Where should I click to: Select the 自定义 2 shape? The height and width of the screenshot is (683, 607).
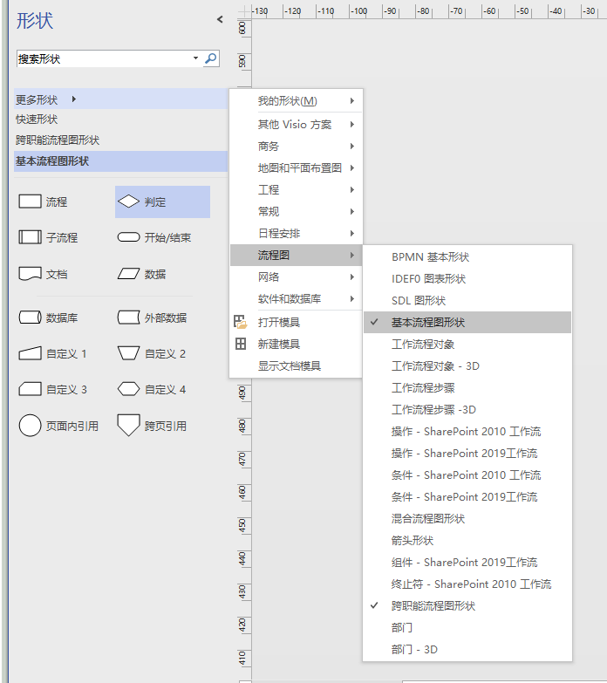pos(152,353)
